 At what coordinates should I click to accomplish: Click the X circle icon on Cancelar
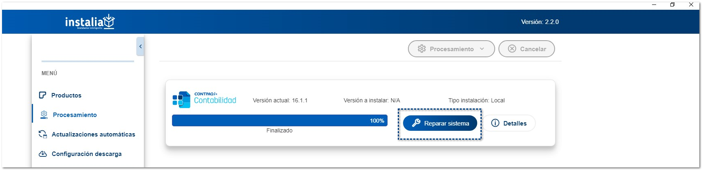tap(512, 49)
